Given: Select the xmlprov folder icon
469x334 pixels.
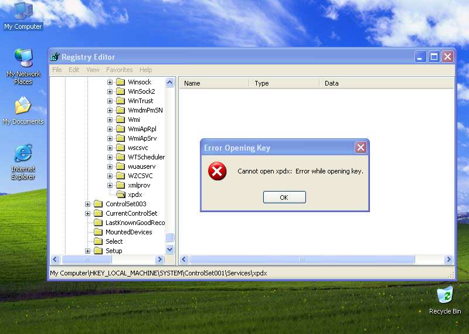Looking at the screenshot, I should pos(121,185).
